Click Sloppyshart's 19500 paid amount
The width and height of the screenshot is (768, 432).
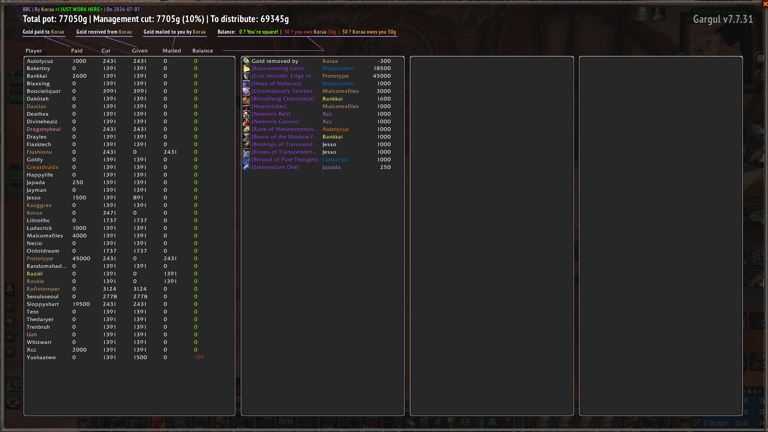pyautogui.click(x=81, y=304)
